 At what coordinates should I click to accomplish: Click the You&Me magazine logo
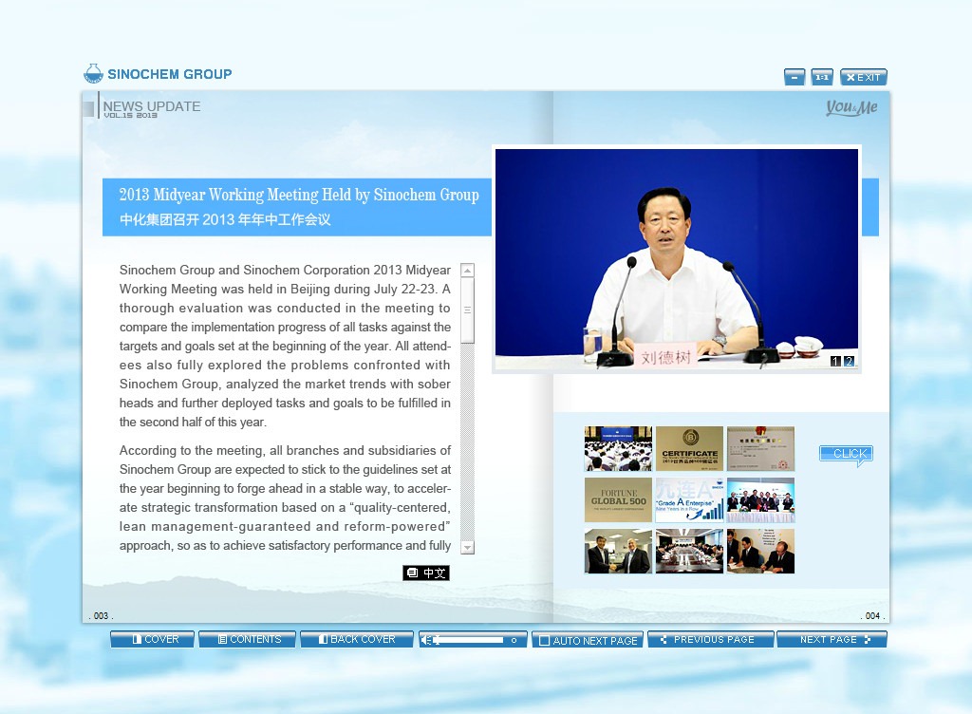coord(851,107)
